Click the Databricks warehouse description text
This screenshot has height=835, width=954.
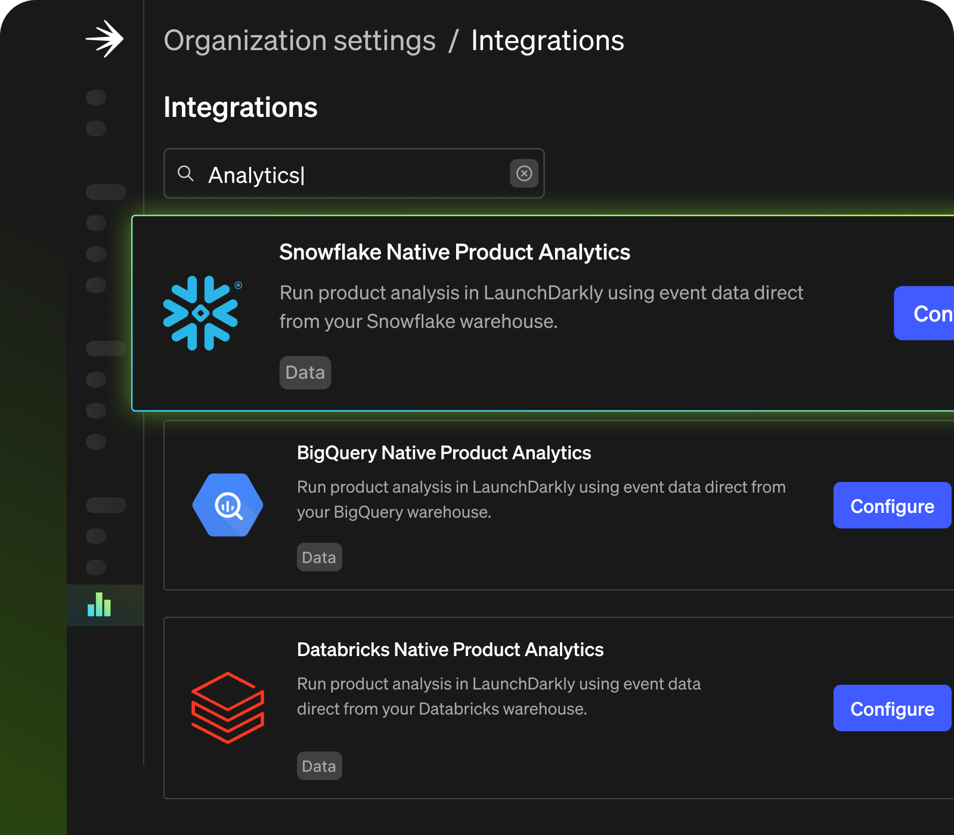499,696
